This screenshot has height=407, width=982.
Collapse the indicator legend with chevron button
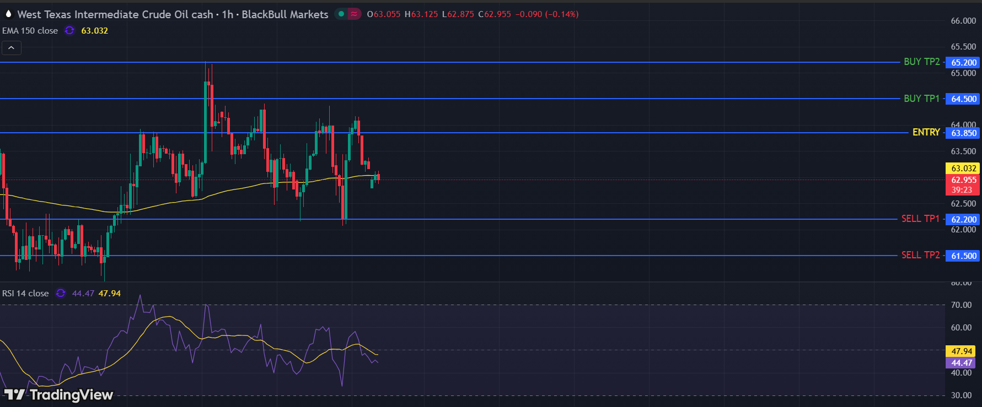12,48
